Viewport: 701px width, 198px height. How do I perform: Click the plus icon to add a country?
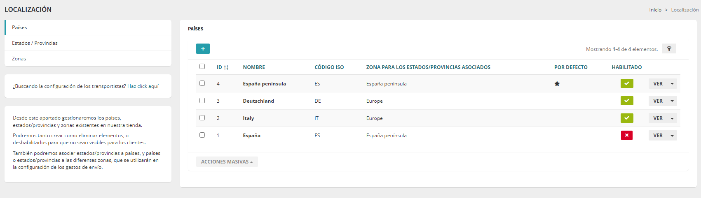point(203,49)
